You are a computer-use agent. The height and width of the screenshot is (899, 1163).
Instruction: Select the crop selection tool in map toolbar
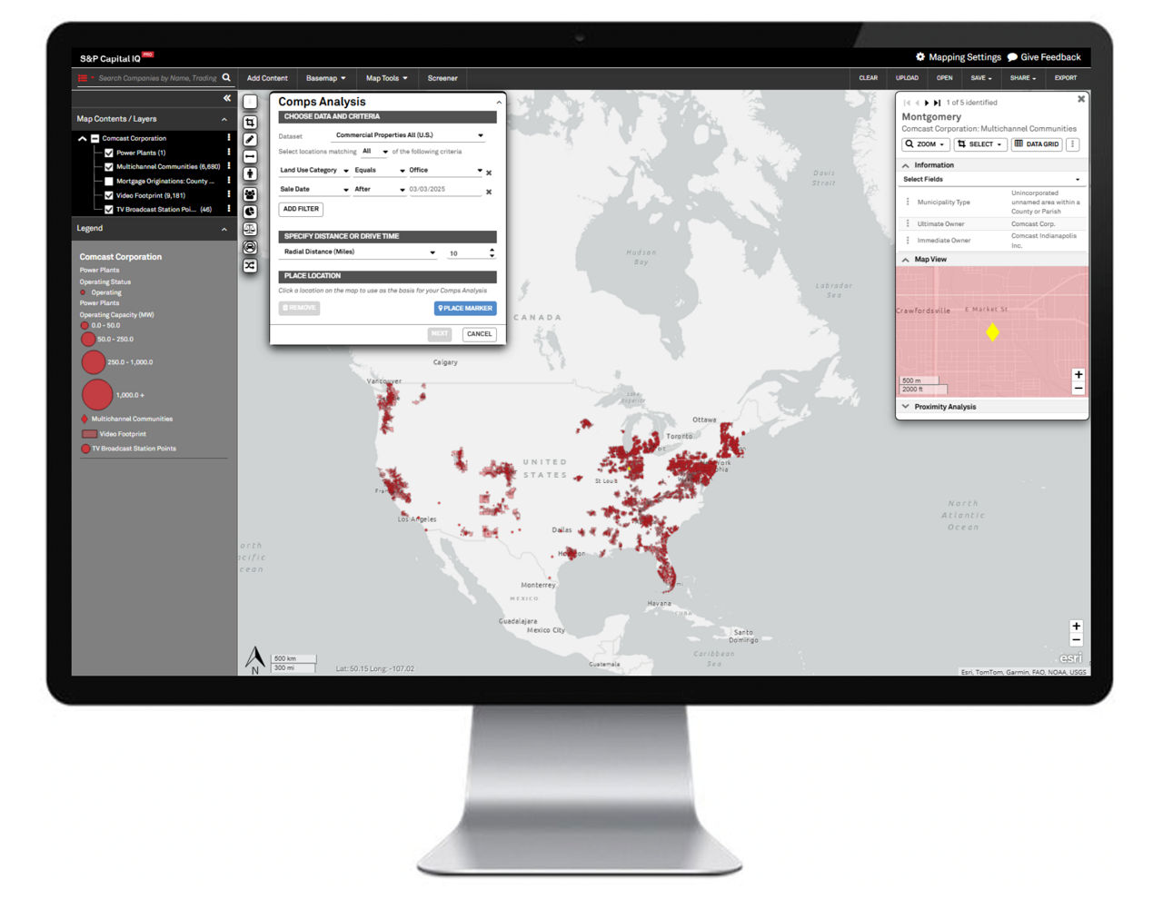point(250,122)
